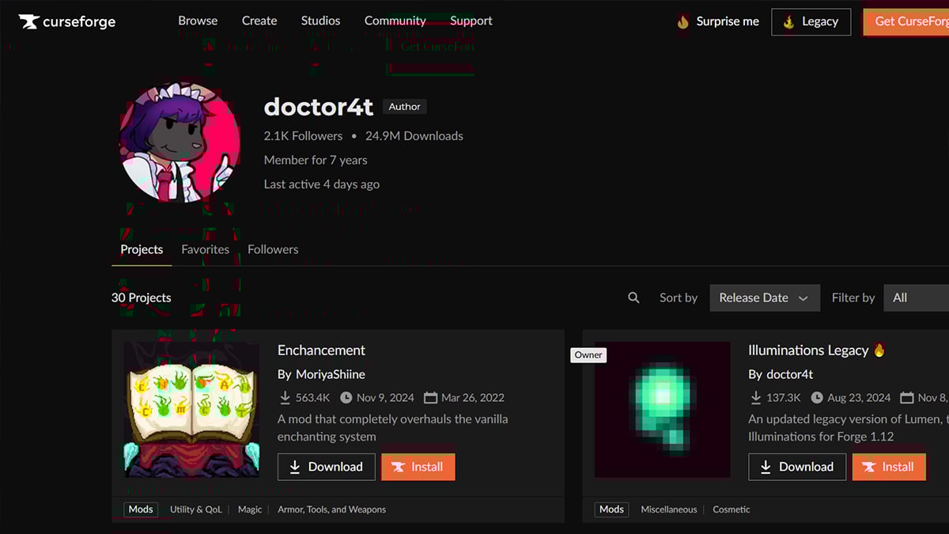Install the Enchancement mod
The height and width of the screenshot is (534, 949).
418,467
